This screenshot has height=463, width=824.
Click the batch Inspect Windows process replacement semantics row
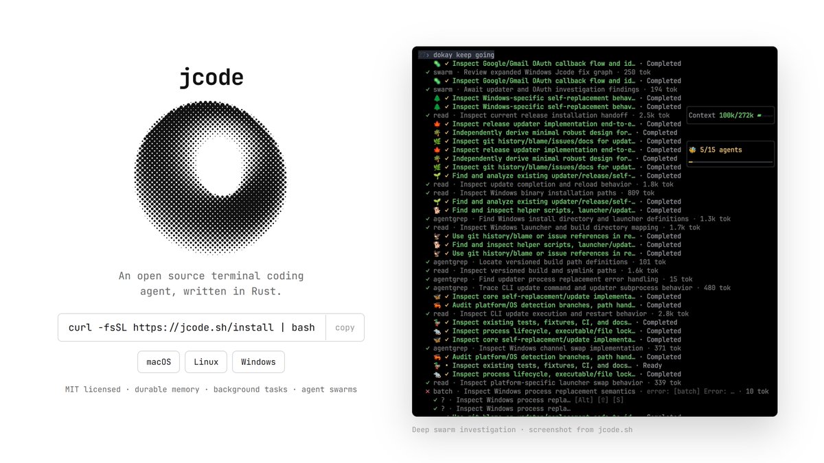point(596,392)
